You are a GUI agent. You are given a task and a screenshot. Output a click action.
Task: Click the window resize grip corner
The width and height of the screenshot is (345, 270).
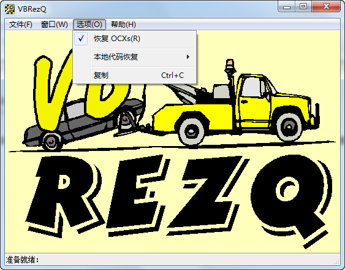[x=337, y=261]
